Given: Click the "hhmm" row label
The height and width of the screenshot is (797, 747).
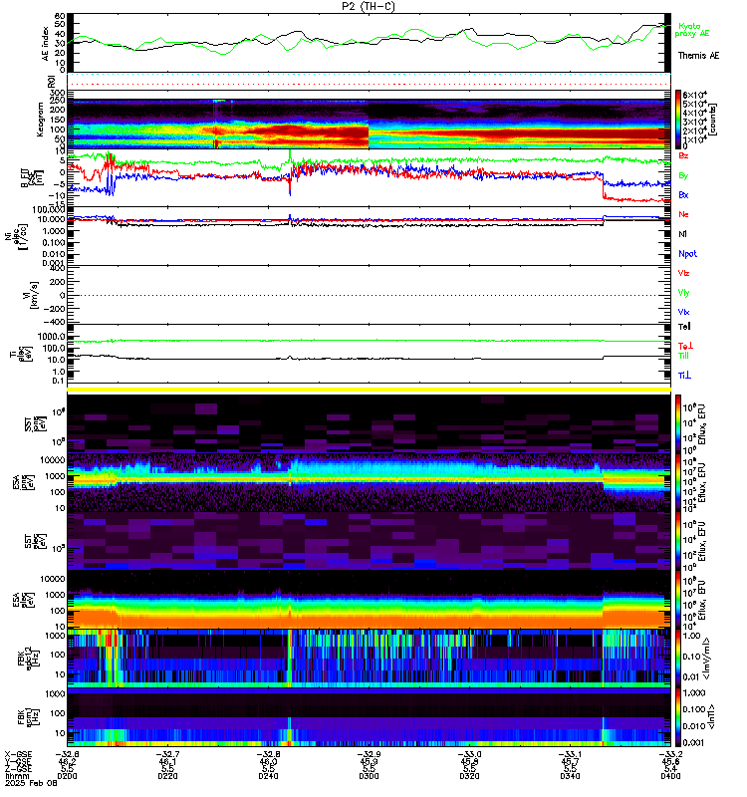Looking at the screenshot, I should pyautogui.click(x=17, y=776).
